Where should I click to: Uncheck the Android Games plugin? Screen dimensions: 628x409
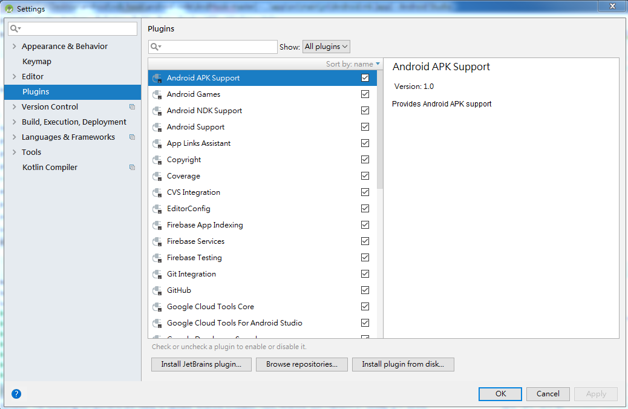(x=365, y=94)
